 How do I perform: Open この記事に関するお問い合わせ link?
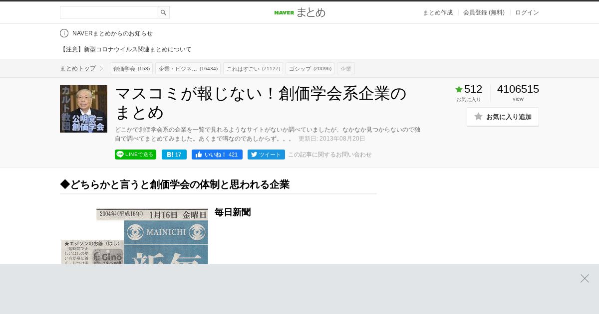tap(330, 155)
